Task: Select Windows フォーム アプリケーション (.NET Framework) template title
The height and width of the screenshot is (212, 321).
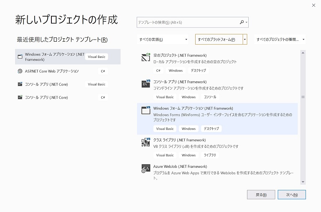Action: click(193, 108)
